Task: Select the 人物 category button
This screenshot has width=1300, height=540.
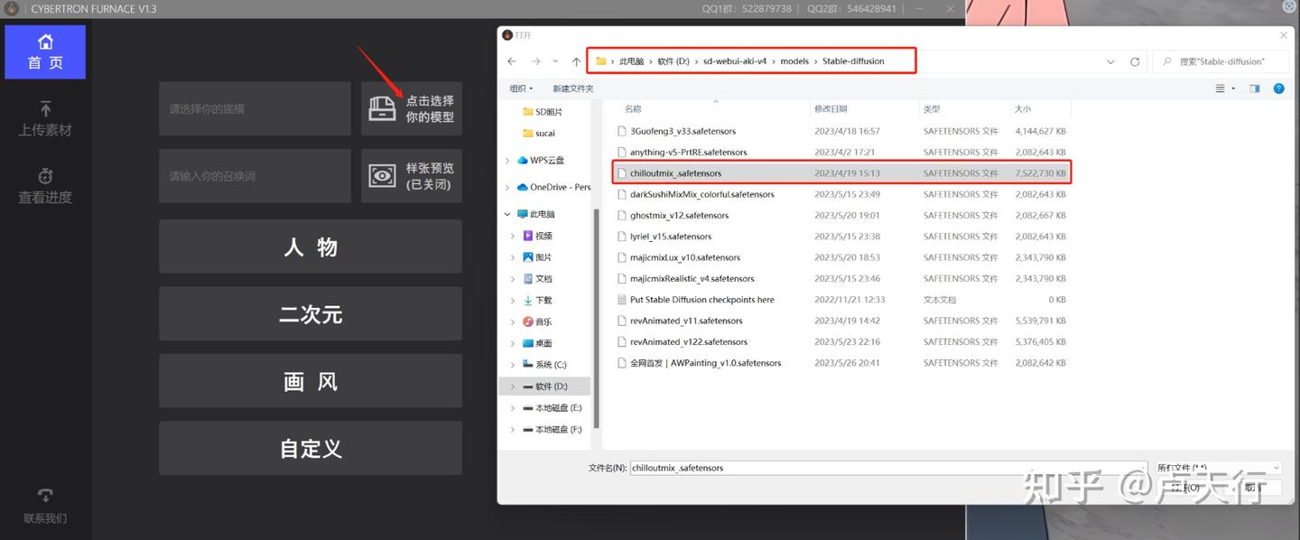Action: click(x=311, y=247)
